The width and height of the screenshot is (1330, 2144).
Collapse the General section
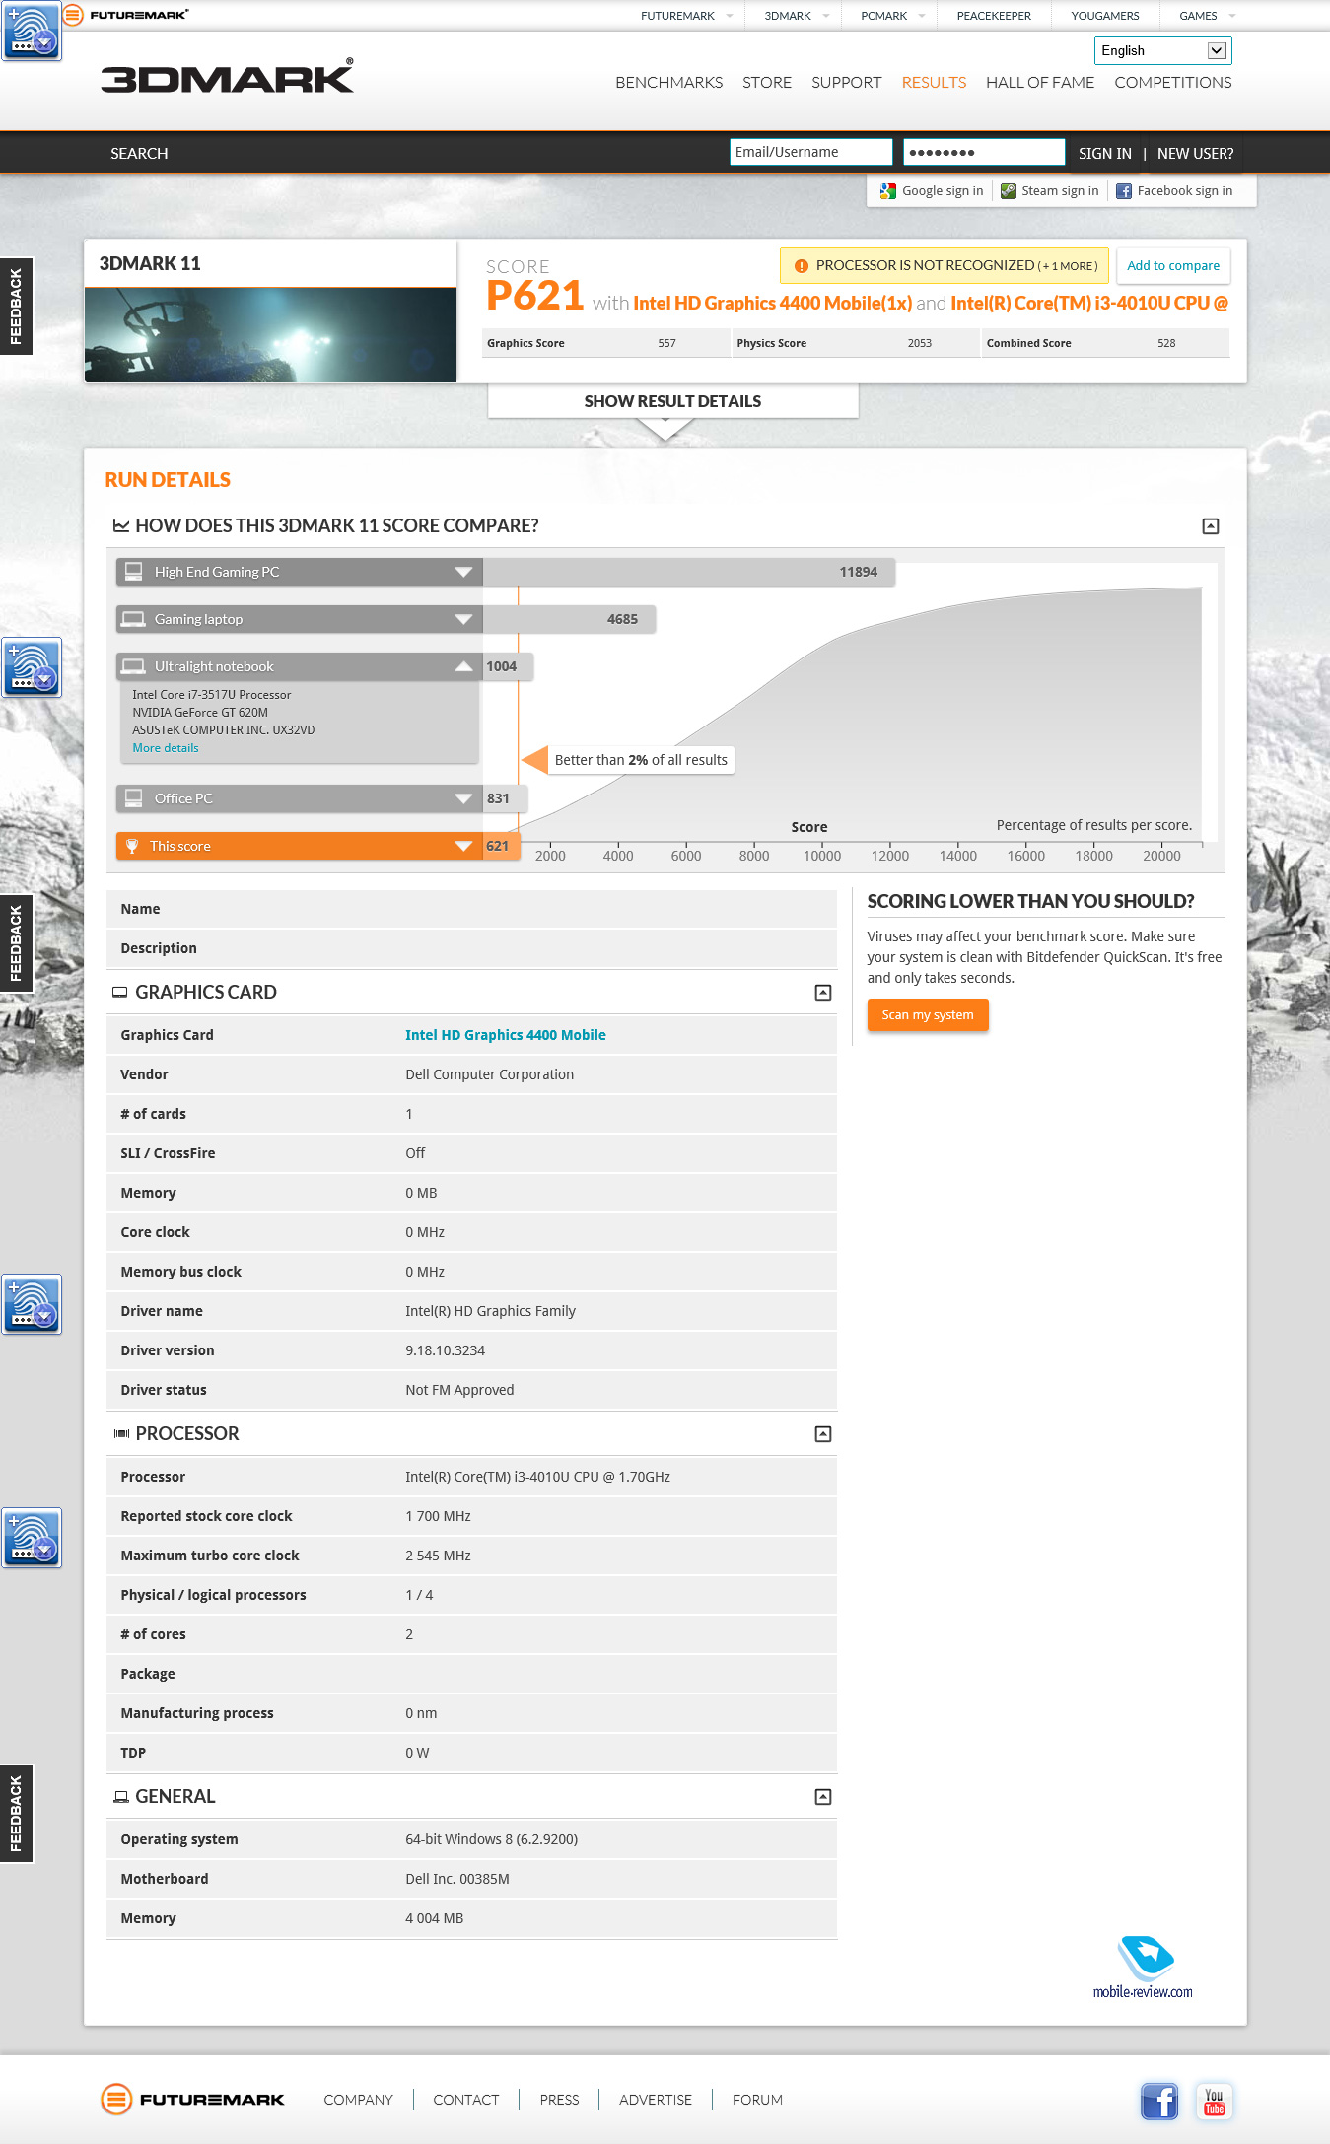pyautogui.click(x=823, y=1797)
